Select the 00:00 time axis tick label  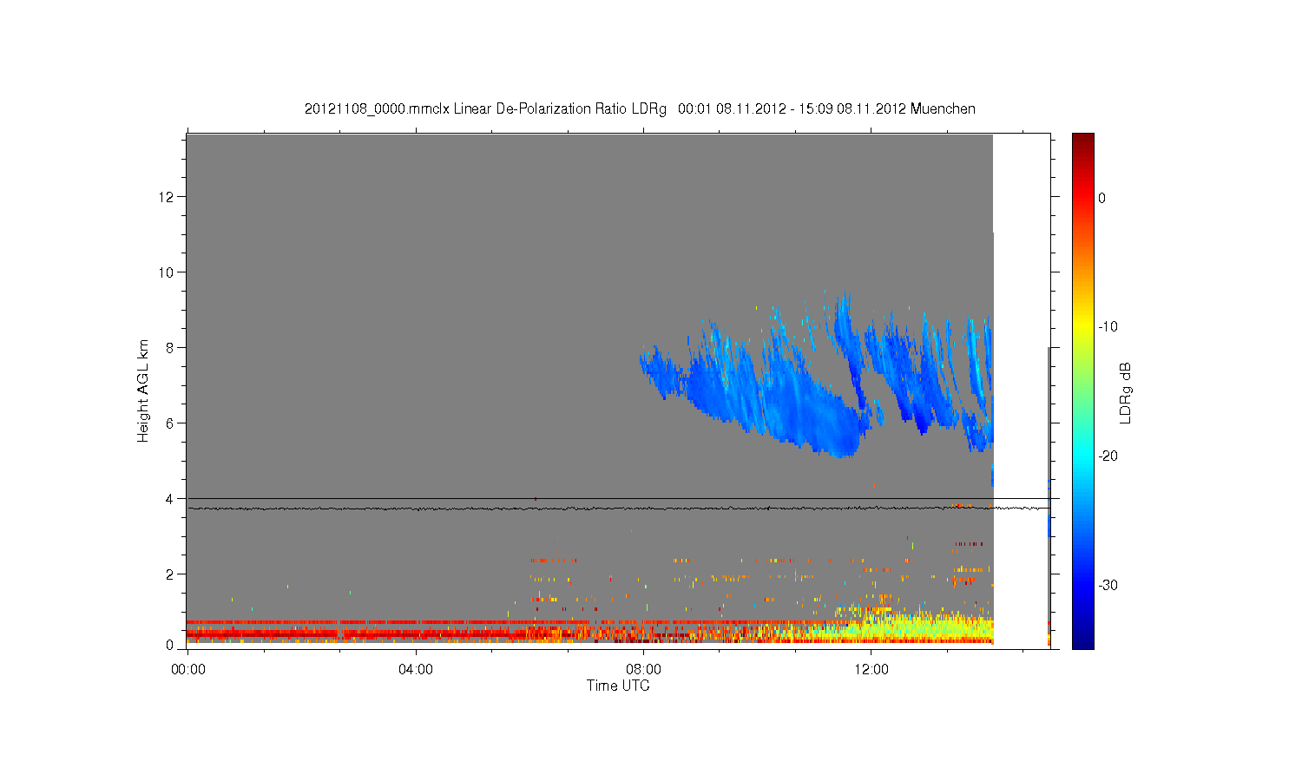click(x=188, y=669)
